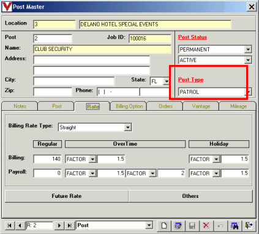Click the save floppy disk icon
Image resolution: width=259 pixels, height=234 pixels.
tap(192, 225)
